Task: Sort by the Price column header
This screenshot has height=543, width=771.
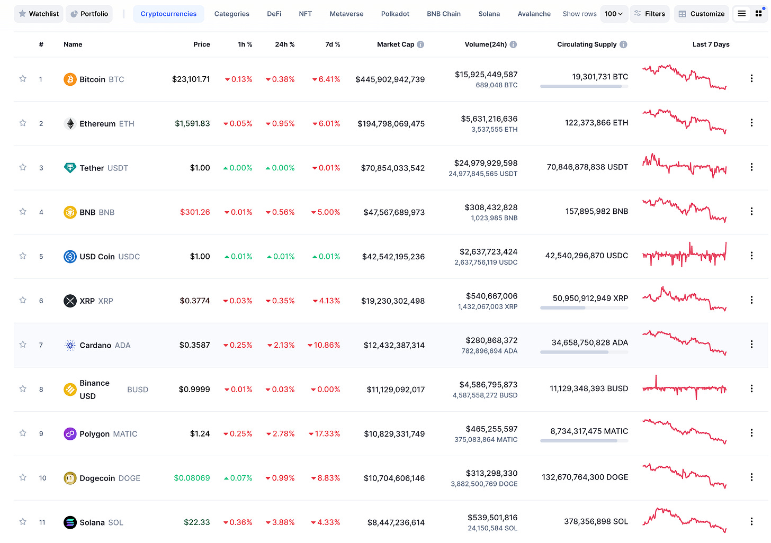Action: pos(201,44)
